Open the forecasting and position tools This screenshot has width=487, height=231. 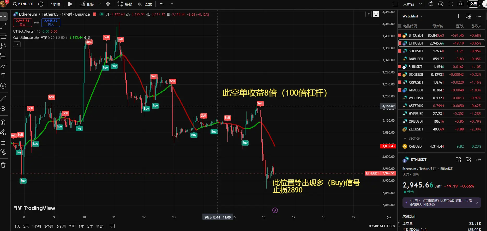[3, 56]
